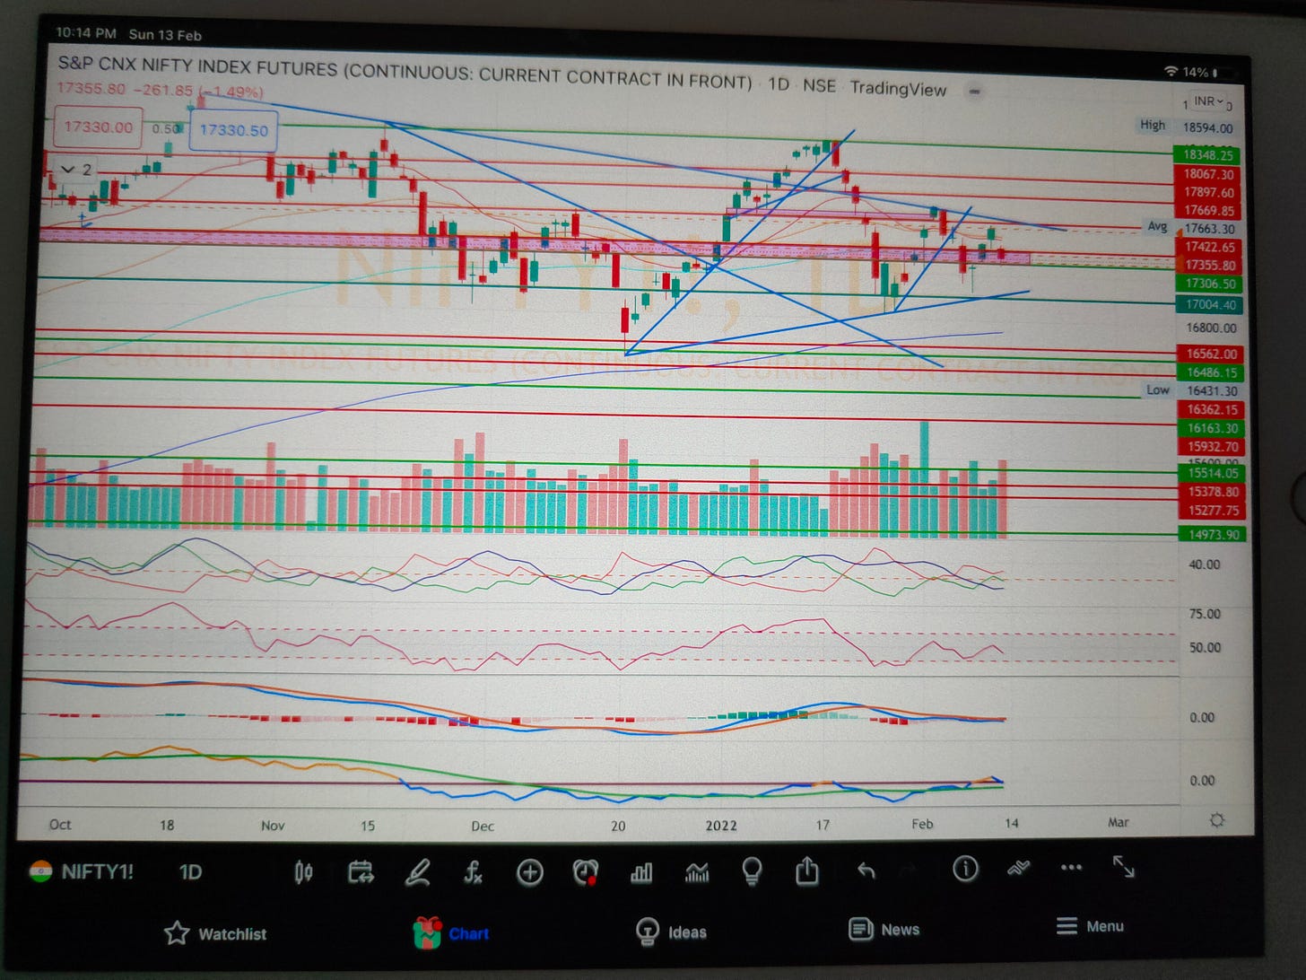Undo the last chart action

pyautogui.click(x=866, y=870)
